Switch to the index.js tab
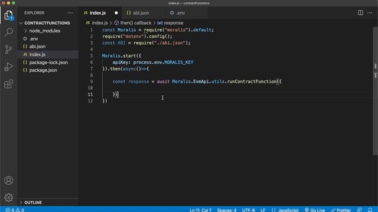 tap(97, 13)
